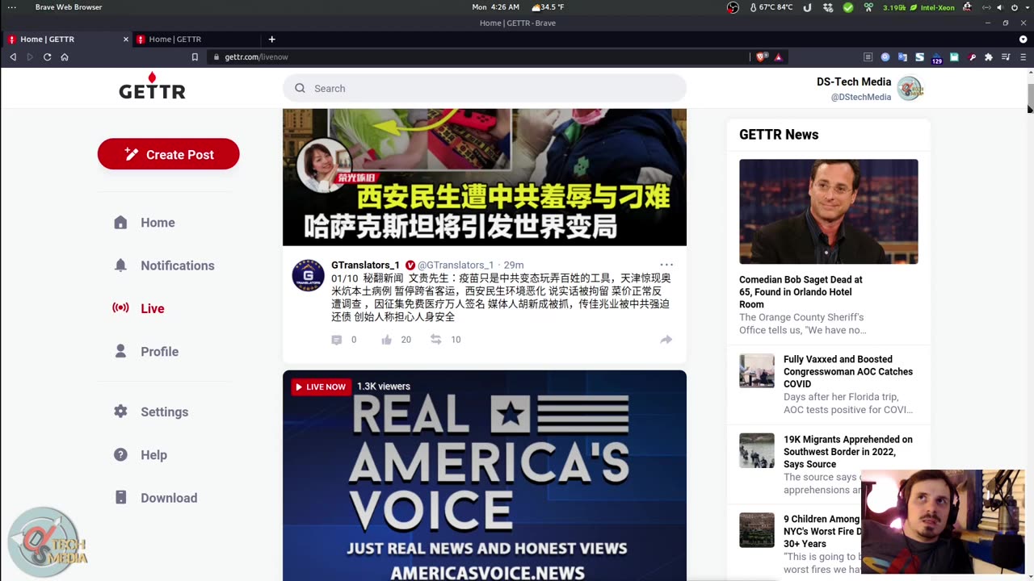The height and width of the screenshot is (581, 1034).
Task: Open Brave main hamburger menu
Action: (x=1023, y=57)
